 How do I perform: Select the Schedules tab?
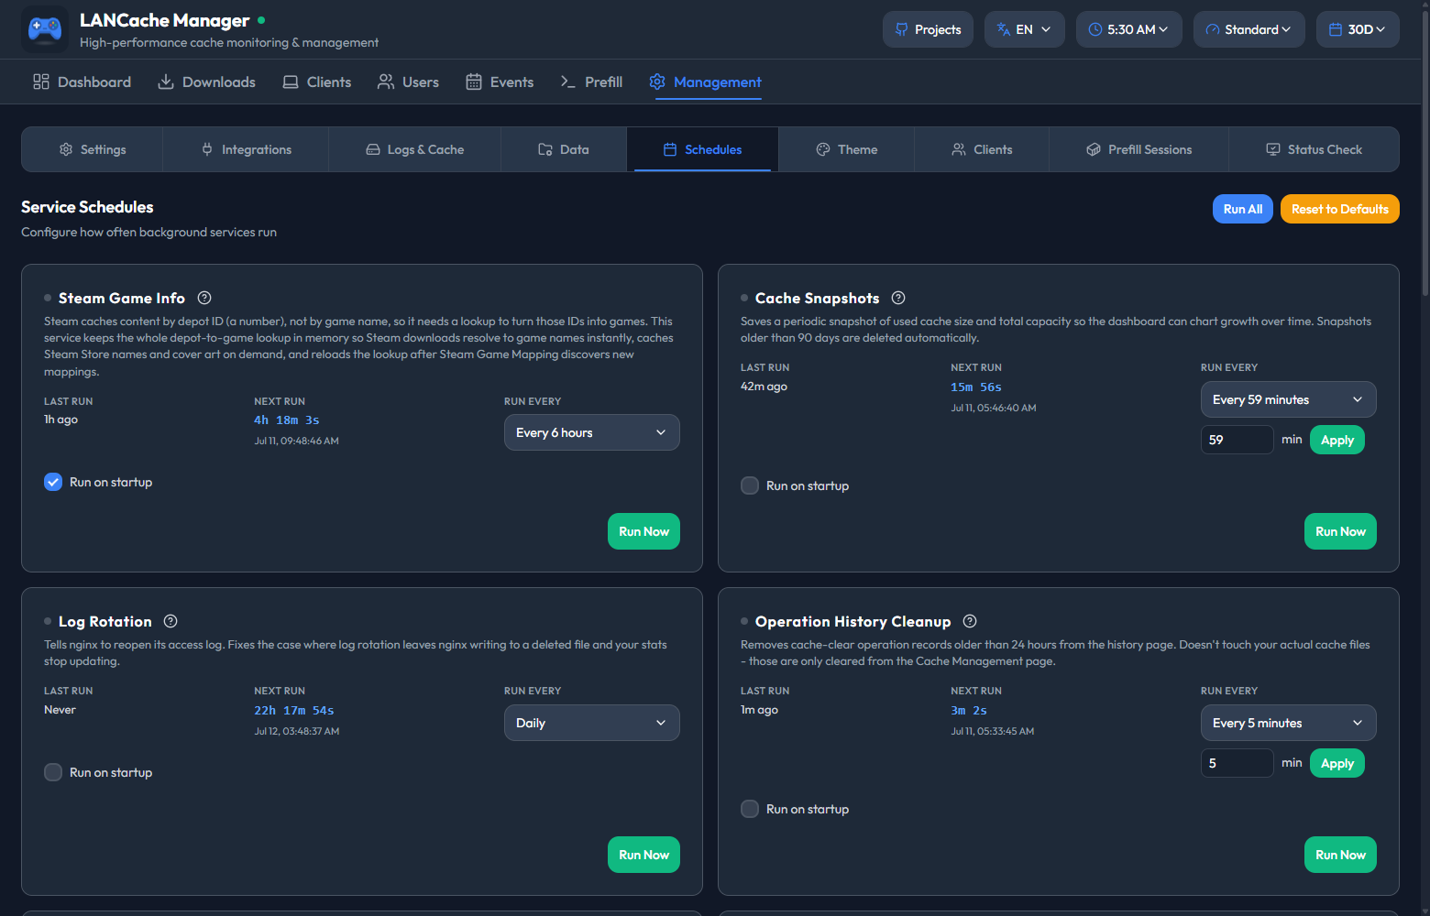click(703, 149)
